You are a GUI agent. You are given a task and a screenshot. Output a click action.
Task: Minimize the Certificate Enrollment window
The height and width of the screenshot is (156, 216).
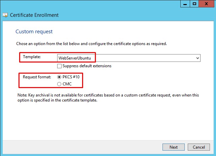[185, 4]
